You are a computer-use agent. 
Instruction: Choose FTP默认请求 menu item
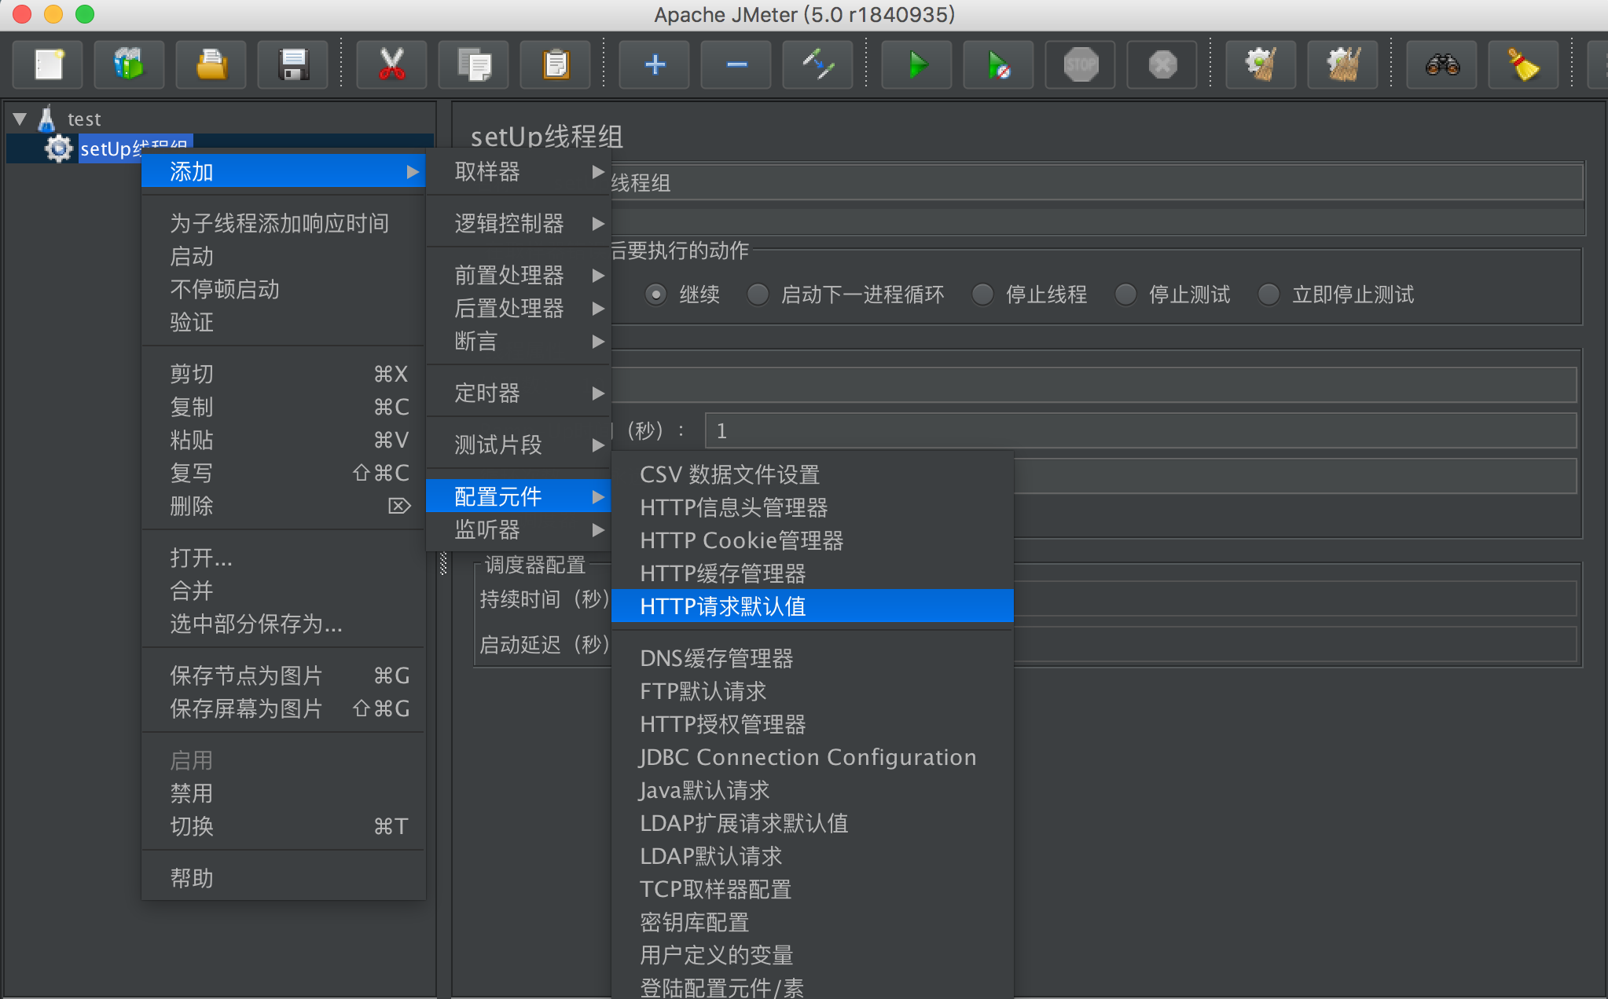click(813, 691)
